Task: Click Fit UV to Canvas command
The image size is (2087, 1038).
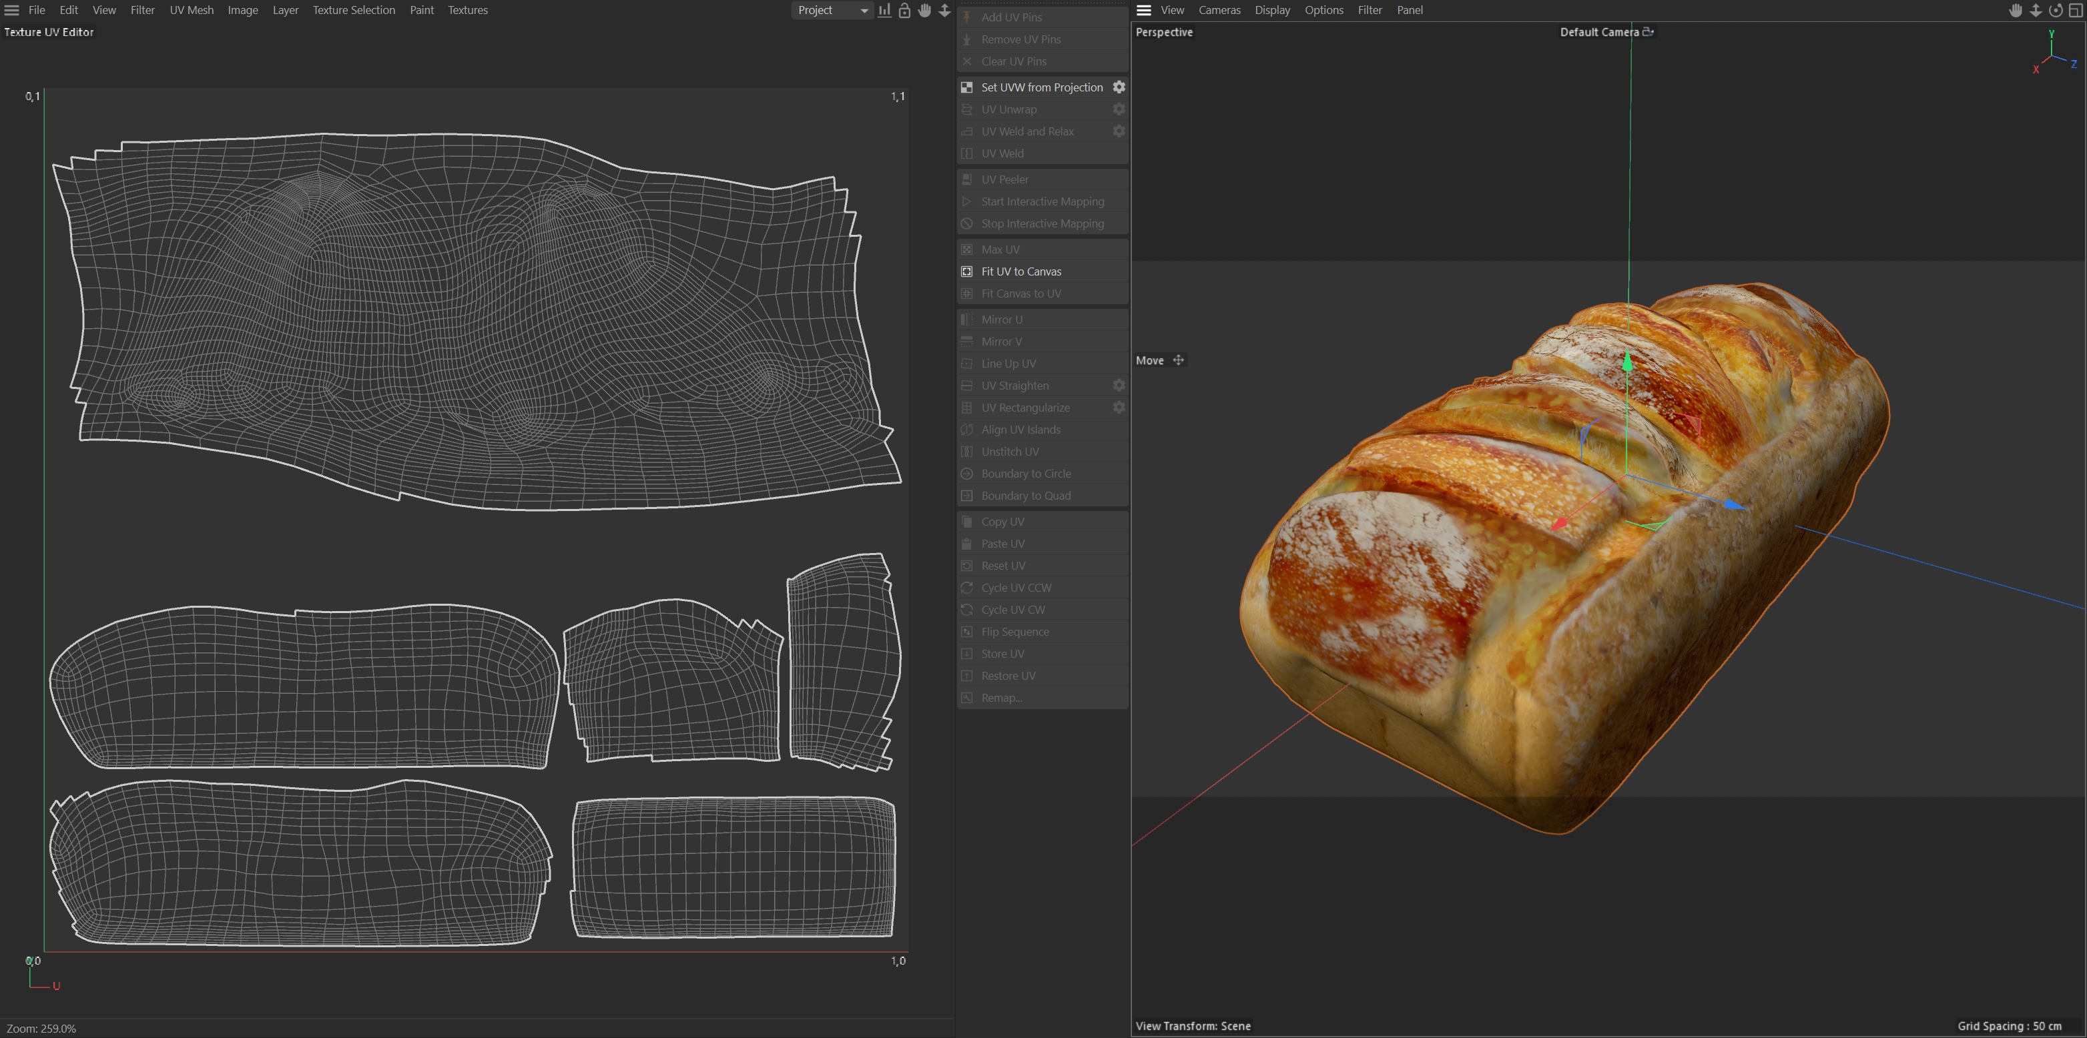Action: (x=1021, y=272)
